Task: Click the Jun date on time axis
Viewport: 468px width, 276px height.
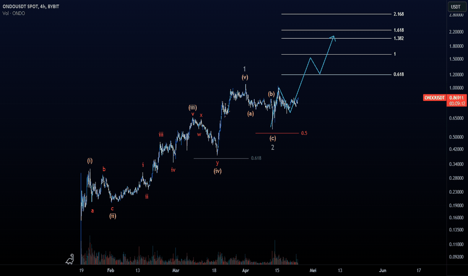Action: (x=382, y=270)
